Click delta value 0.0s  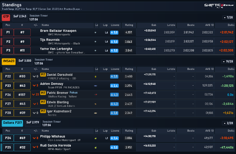point(230,95)
